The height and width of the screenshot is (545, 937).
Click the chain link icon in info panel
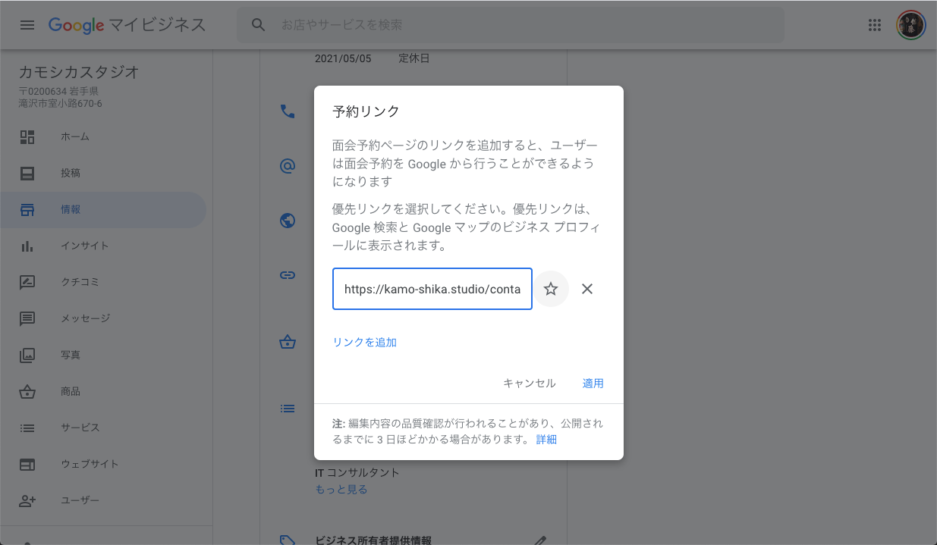click(288, 275)
